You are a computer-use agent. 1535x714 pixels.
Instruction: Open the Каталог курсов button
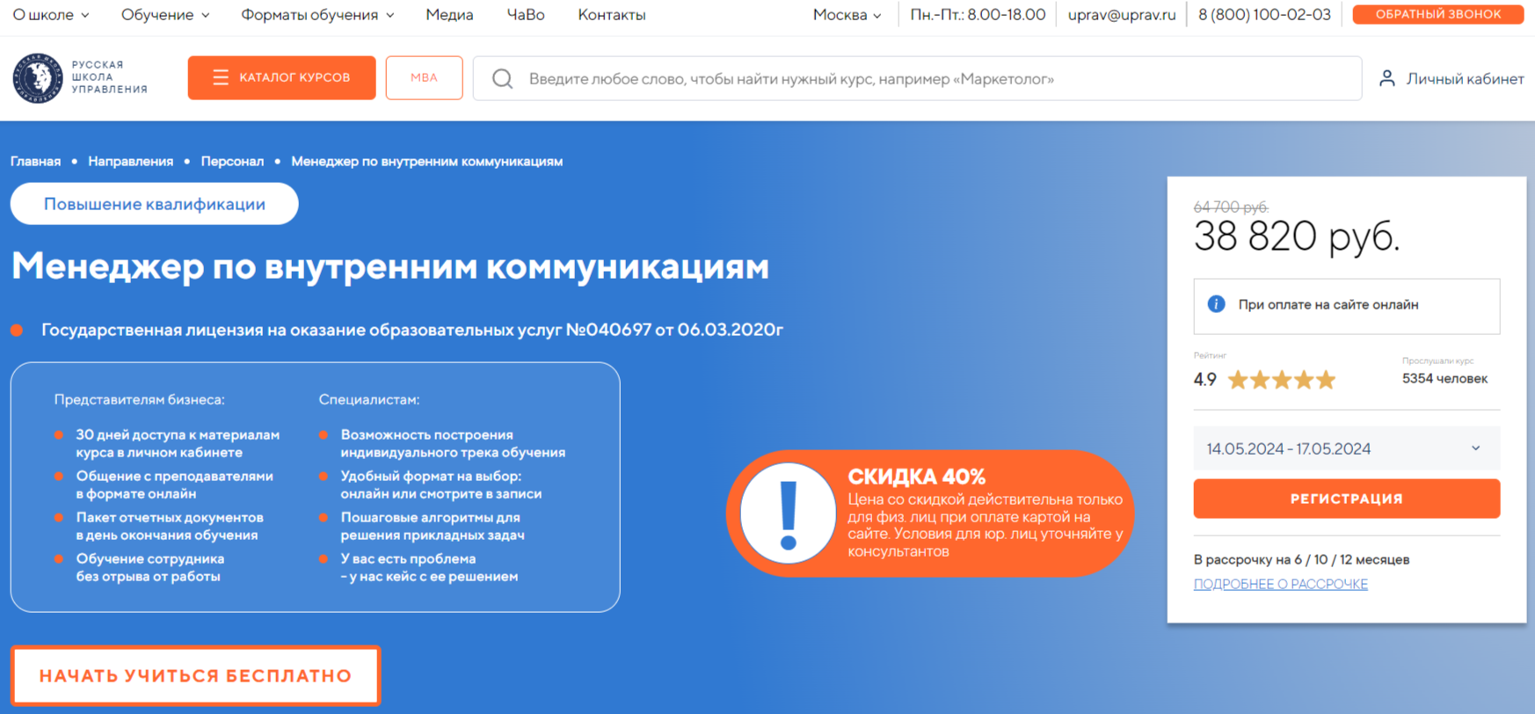point(281,77)
